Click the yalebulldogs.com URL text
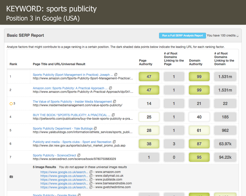246x196 pixels. pyautogui.click(x=83, y=132)
